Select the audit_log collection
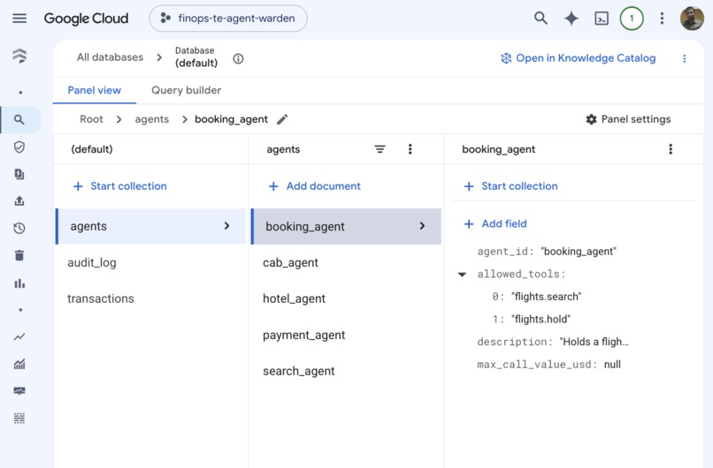 [x=92, y=263]
